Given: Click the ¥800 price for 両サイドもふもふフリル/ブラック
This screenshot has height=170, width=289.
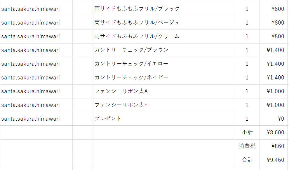Looking at the screenshot, I should click(277, 9).
